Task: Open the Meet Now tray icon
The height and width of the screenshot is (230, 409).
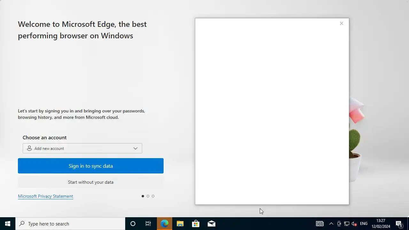Action: click(x=339, y=224)
